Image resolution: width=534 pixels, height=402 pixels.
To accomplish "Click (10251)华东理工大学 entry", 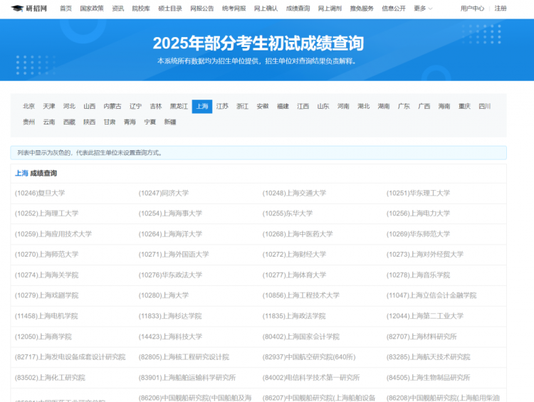I will click(418, 193).
